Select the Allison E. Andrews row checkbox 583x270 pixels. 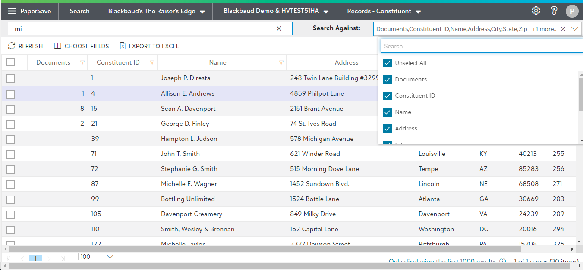click(10, 94)
